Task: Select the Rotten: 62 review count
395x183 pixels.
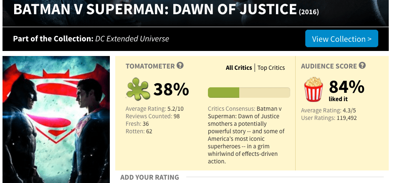Action: click(139, 131)
